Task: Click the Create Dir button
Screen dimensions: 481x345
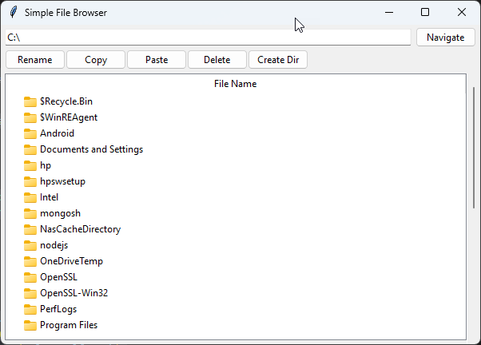Action: pos(278,59)
